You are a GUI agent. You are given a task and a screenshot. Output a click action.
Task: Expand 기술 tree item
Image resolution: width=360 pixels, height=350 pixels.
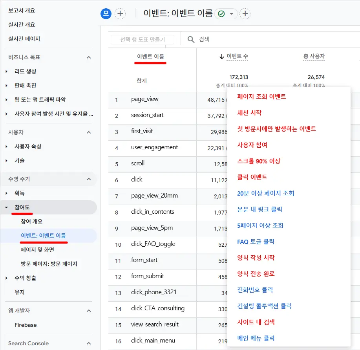point(6,161)
